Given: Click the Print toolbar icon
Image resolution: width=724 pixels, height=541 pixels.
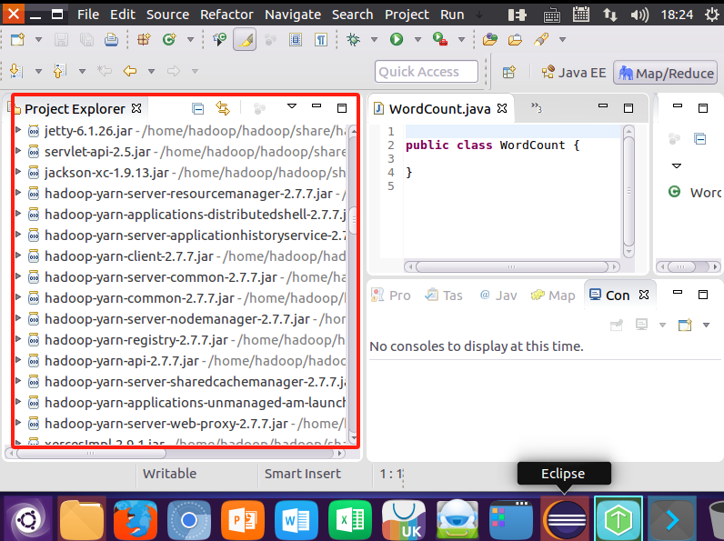Looking at the screenshot, I should [111, 40].
